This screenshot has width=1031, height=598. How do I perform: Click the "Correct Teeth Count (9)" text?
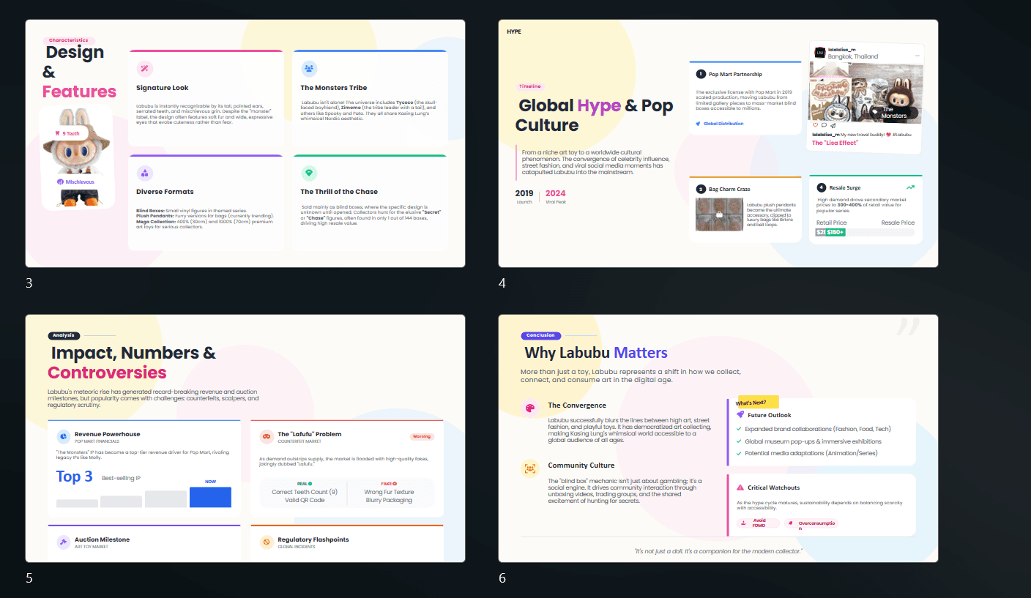point(305,492)
